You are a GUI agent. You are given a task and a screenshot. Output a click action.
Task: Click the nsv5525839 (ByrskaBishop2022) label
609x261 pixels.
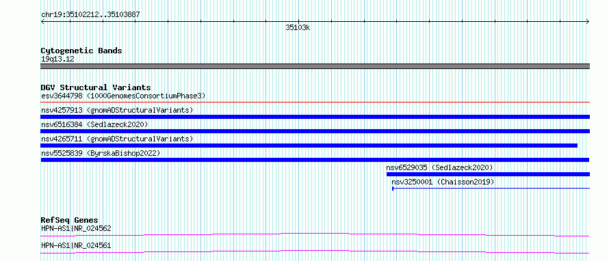pyautogui.click(x=101, y=153)
